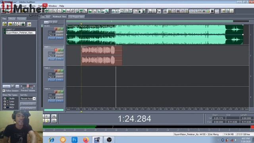Toggle the Advanced Options icon in Files panel

[29, 24]
